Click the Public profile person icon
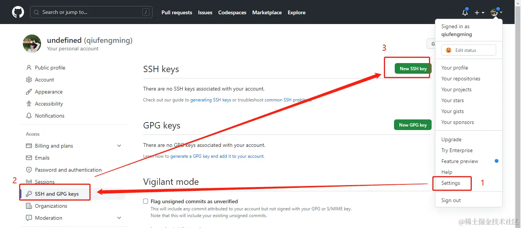The image size is (521, 228). [x=29, y=68]
